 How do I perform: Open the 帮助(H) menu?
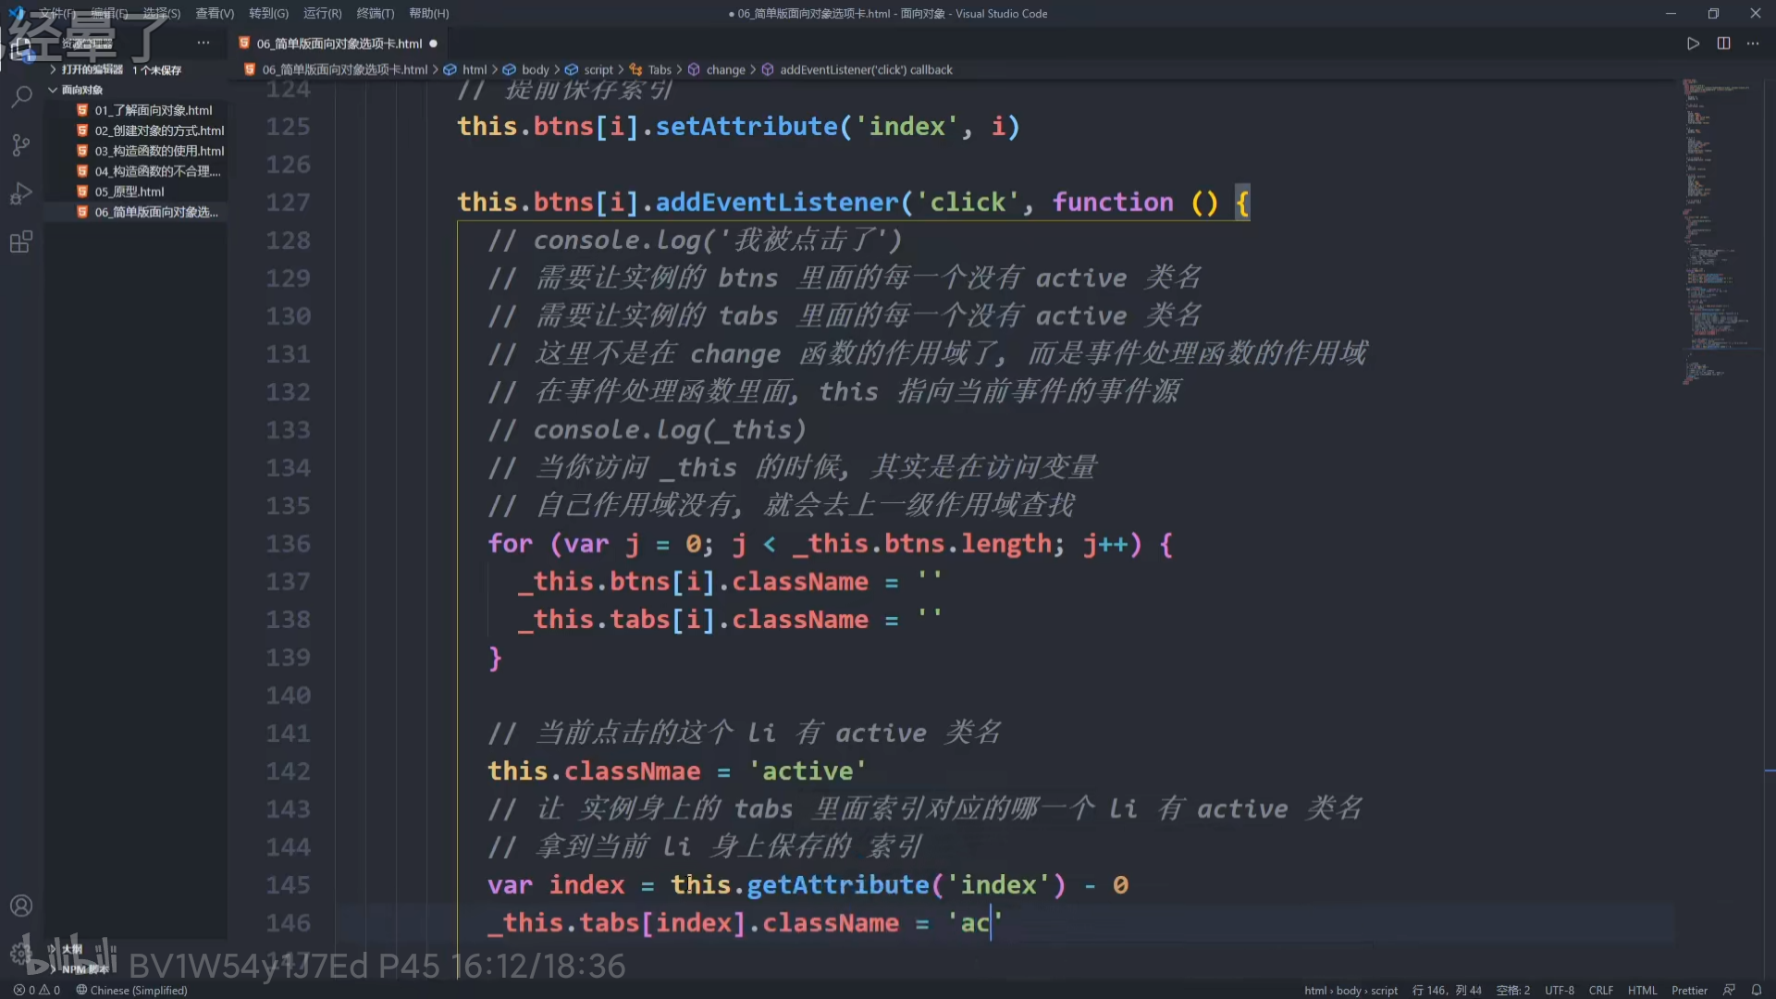tap(428, 13)
